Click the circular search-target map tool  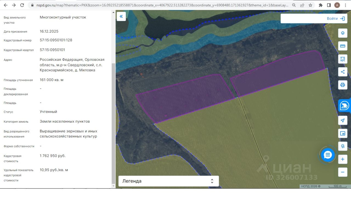(342, 146)
